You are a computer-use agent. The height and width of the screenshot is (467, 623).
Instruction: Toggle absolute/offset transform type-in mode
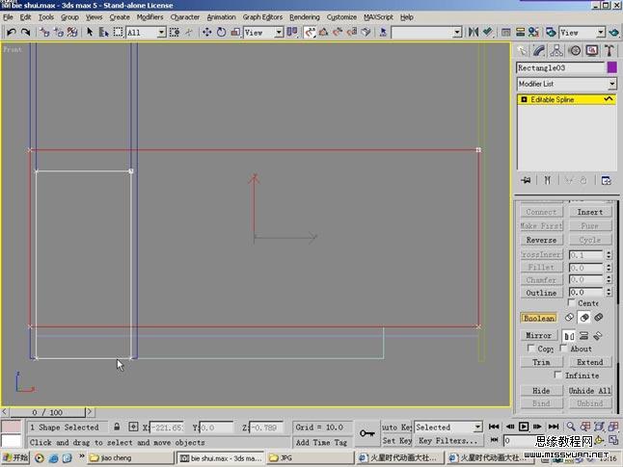(133, 427)
